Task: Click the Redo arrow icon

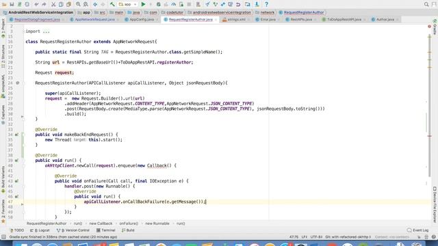Action: coord(44,4)
